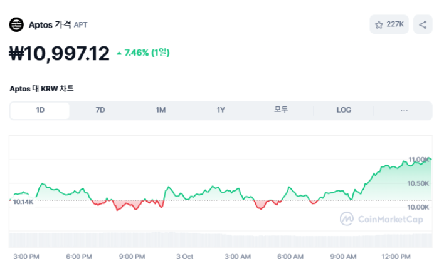The height and width of the screenshot is (266, 444).
Task: Click the 7.46% (1일) change indicator
Action: [x=143, y=53]
